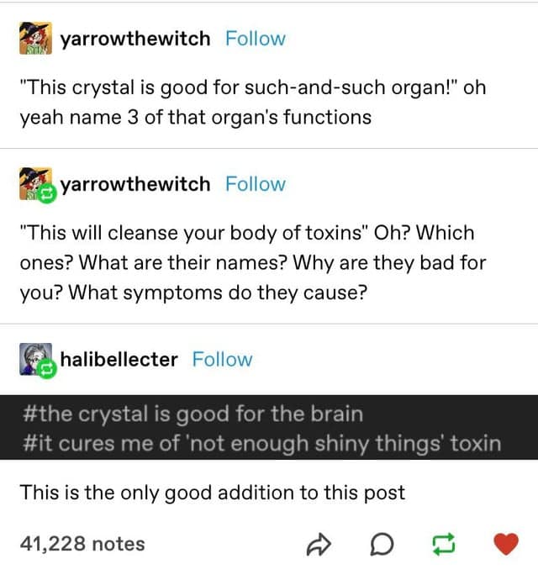Follow yarrowthewitch from the toxins reblog
This screenshot has width=538, height=580.
point(256,184)
